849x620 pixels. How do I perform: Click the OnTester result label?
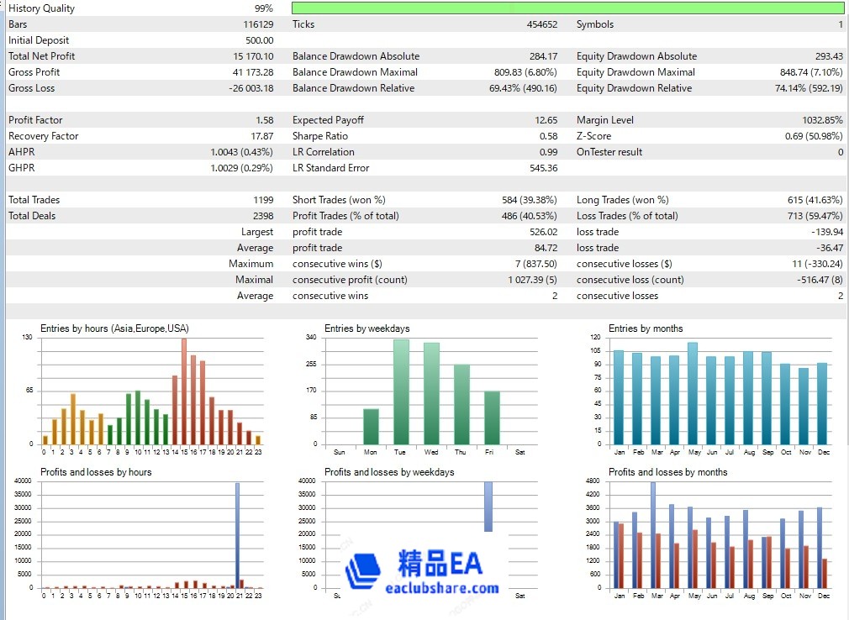609,152
